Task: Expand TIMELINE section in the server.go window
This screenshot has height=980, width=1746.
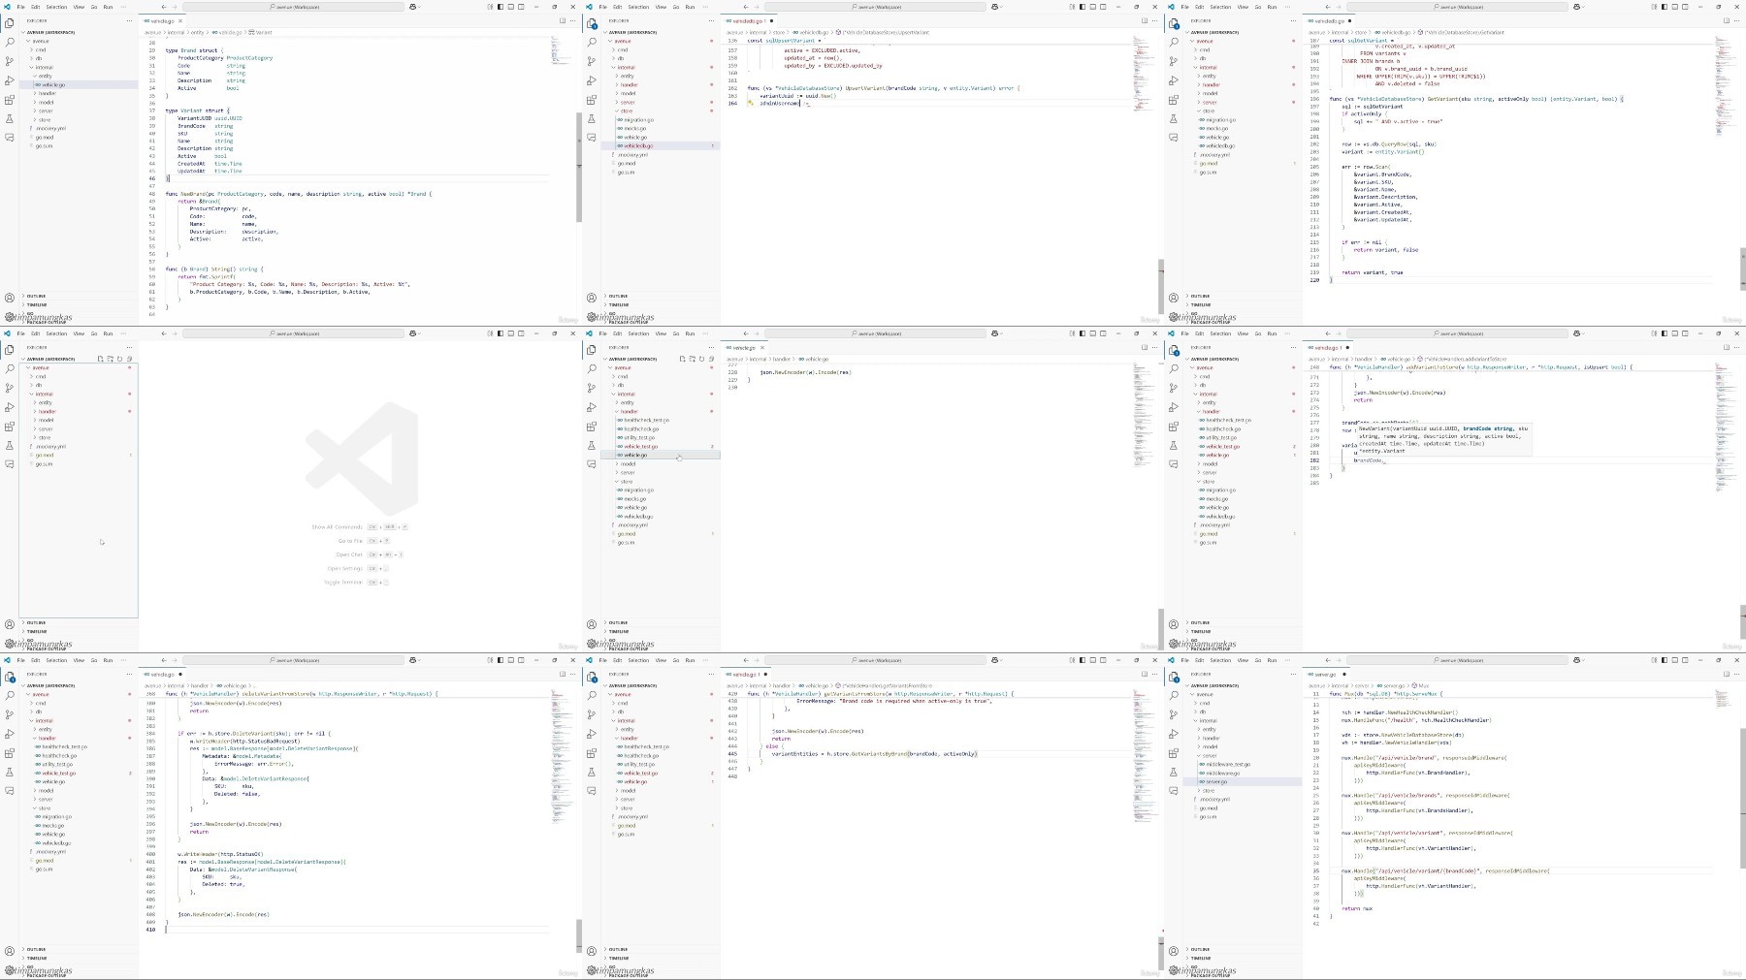Action: (x=1242, y=958)
